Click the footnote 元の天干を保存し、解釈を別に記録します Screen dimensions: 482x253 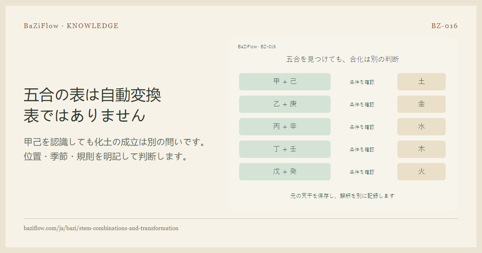click(x=342, y=196)
